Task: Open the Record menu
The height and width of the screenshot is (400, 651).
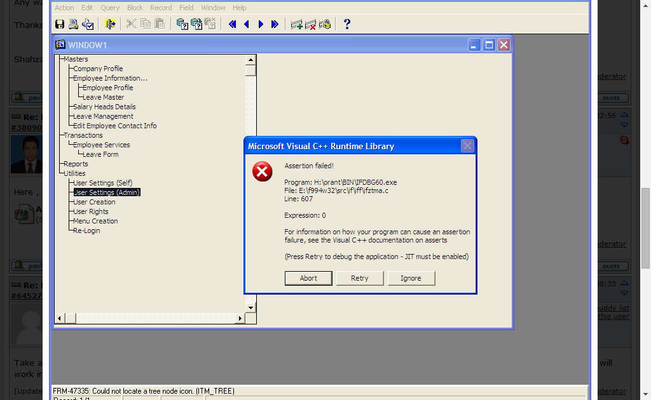Action: coord(161,8)
